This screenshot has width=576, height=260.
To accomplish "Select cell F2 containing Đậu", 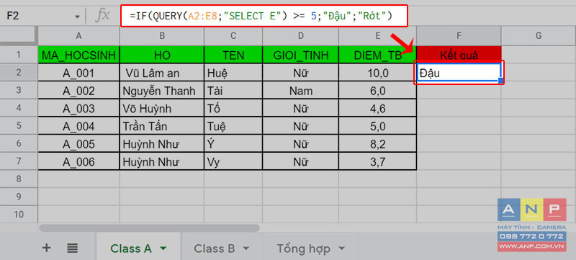I will (459, 73).
